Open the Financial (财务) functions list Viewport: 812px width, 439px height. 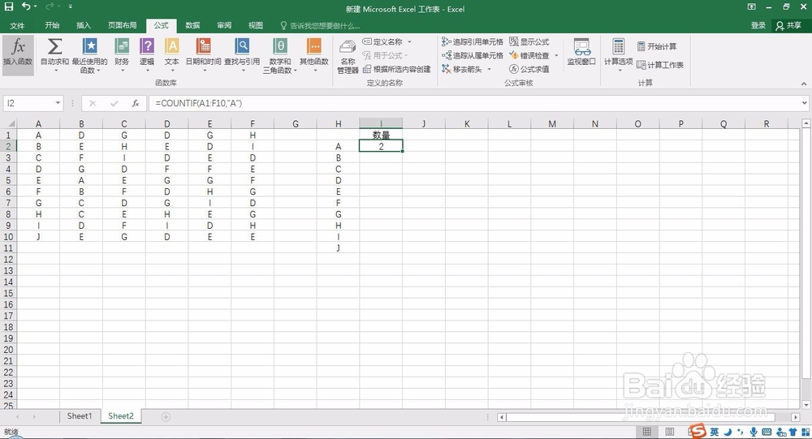click(123, 55)
